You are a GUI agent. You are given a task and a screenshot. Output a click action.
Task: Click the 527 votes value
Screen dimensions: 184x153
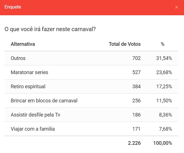136,72
